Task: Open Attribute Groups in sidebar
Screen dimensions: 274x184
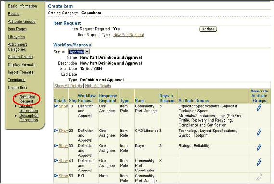Action: (x=22, y=22)
